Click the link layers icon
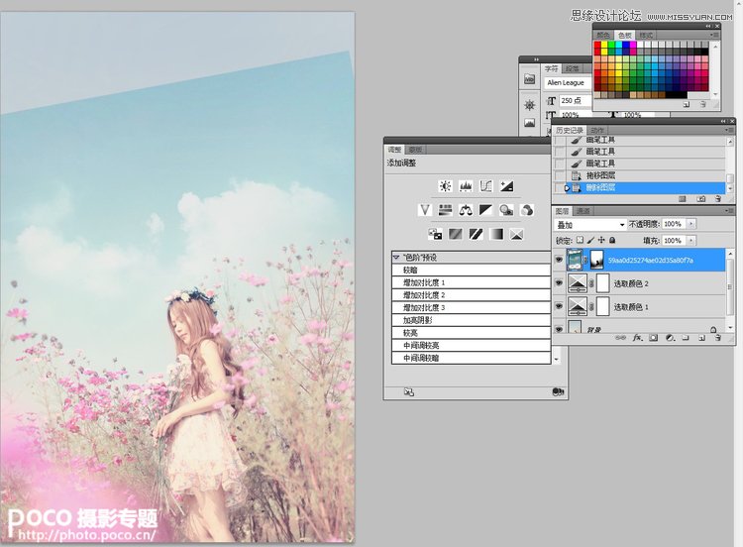This screenshot has height=547, width=743. click(620, 338)
